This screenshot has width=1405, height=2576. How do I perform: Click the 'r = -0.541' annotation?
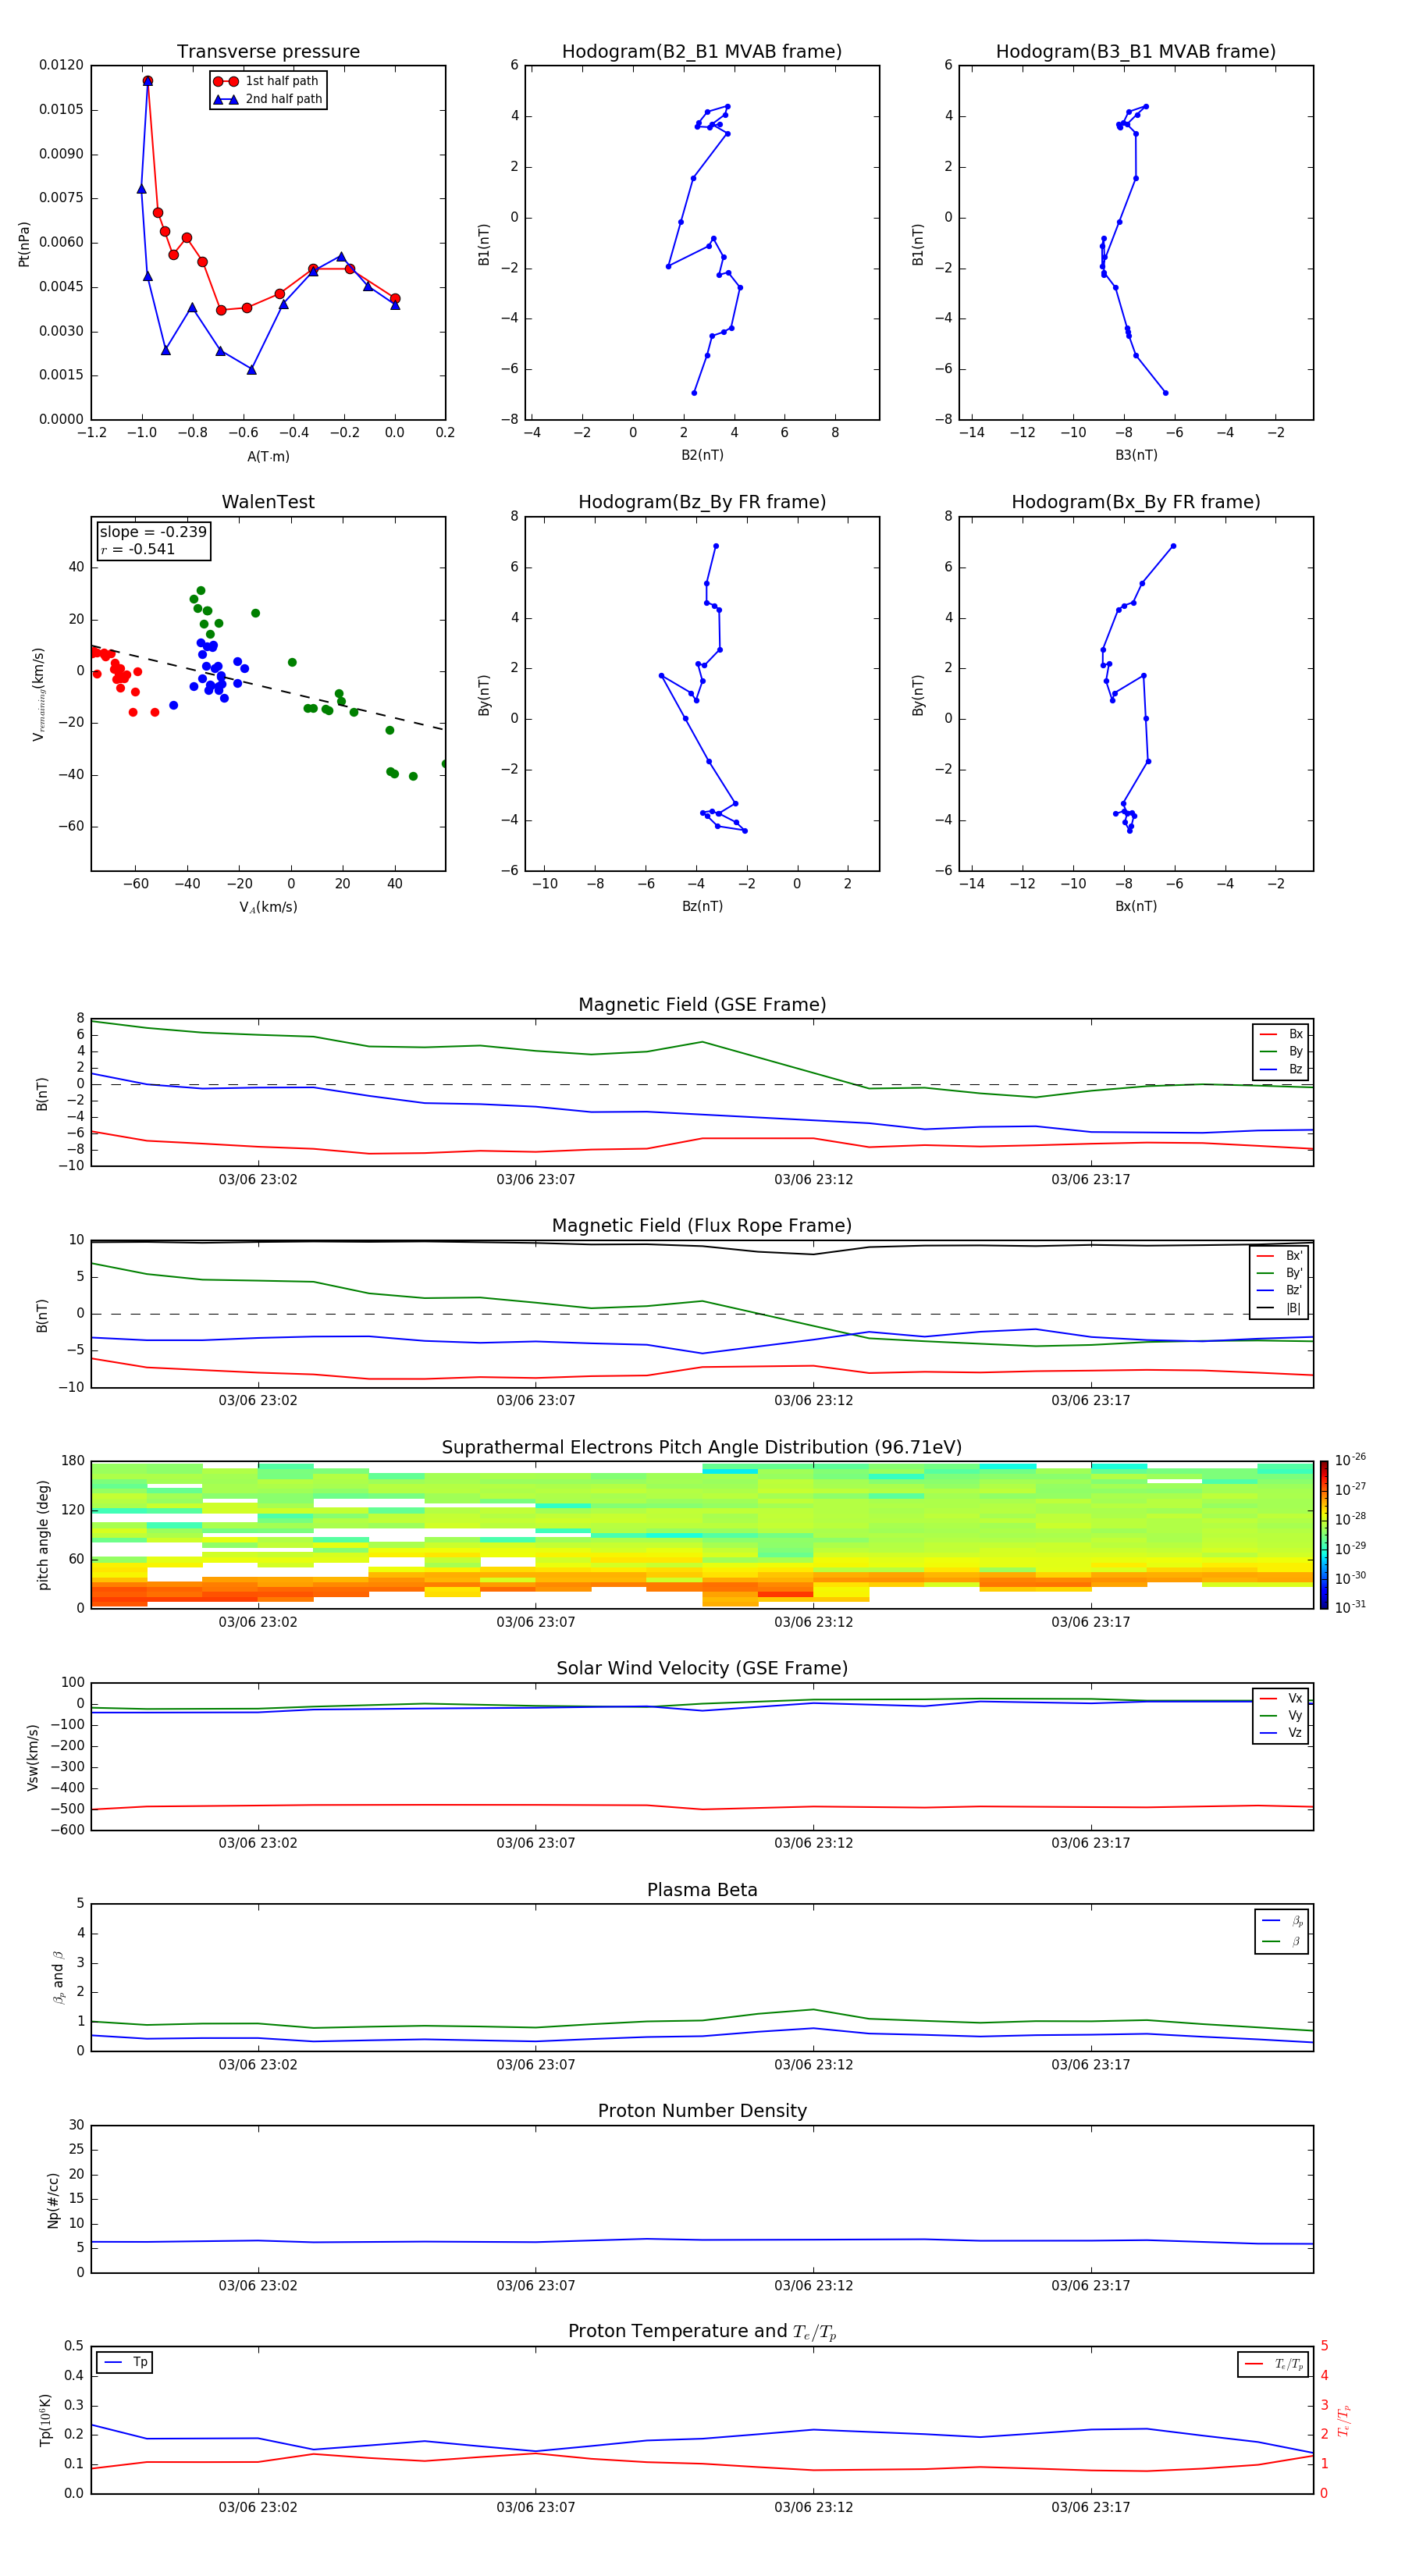pos(138,549)
